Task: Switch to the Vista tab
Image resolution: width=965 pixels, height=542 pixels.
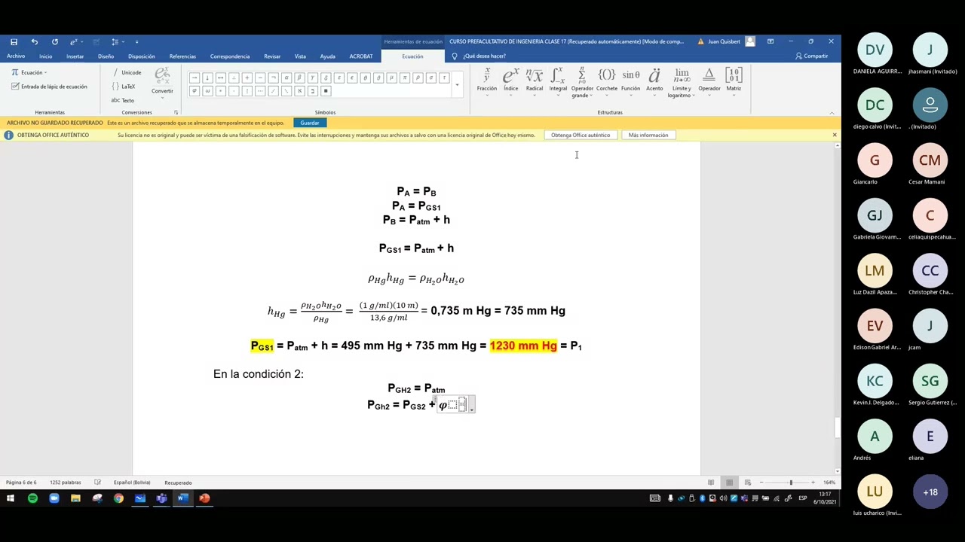Action: (300, 56)
